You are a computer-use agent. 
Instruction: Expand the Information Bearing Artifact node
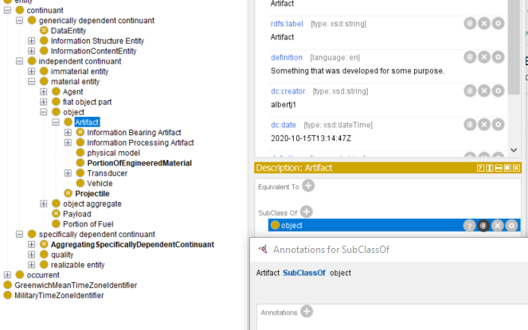[x=68, y=133]
